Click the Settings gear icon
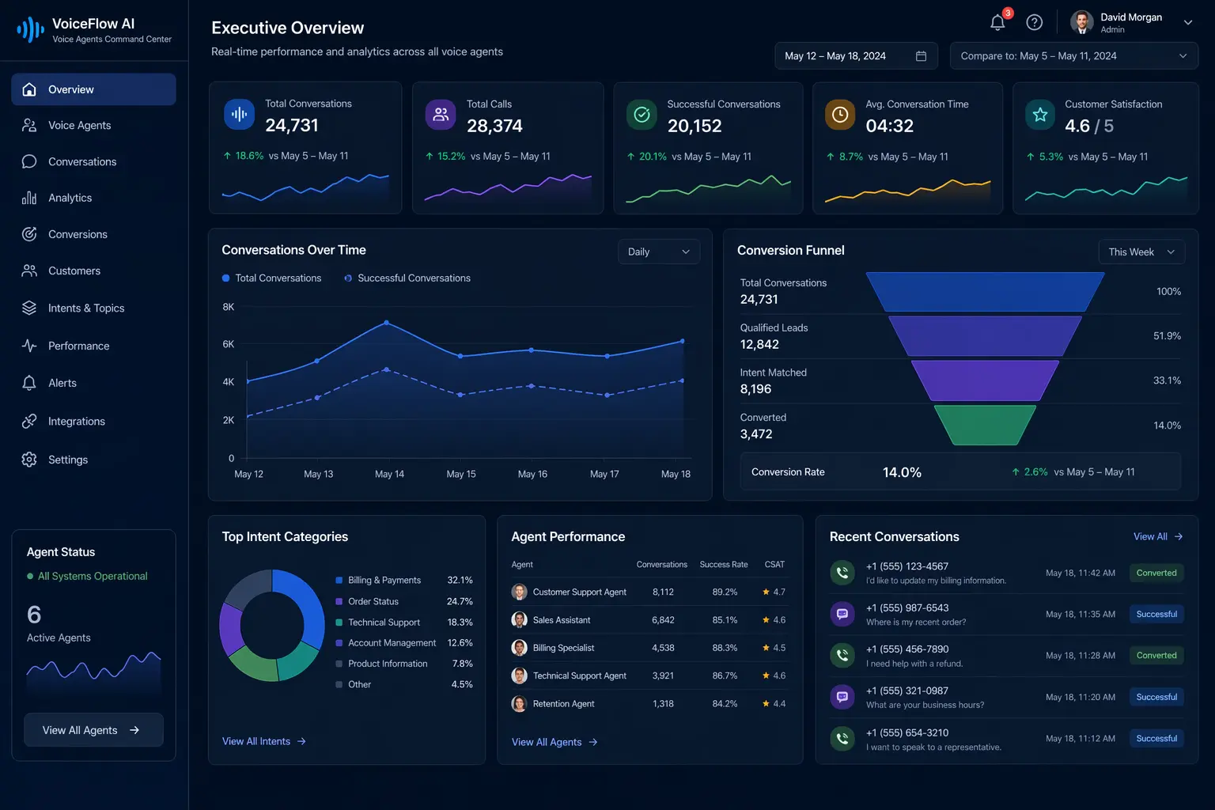 29,460
